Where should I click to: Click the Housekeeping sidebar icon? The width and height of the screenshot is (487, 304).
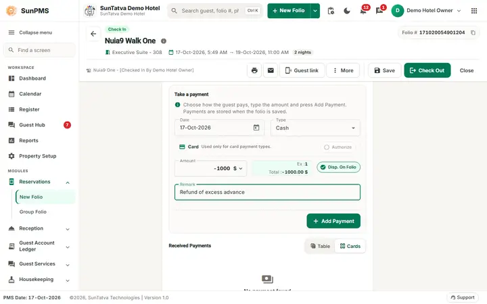pos(11,280)
